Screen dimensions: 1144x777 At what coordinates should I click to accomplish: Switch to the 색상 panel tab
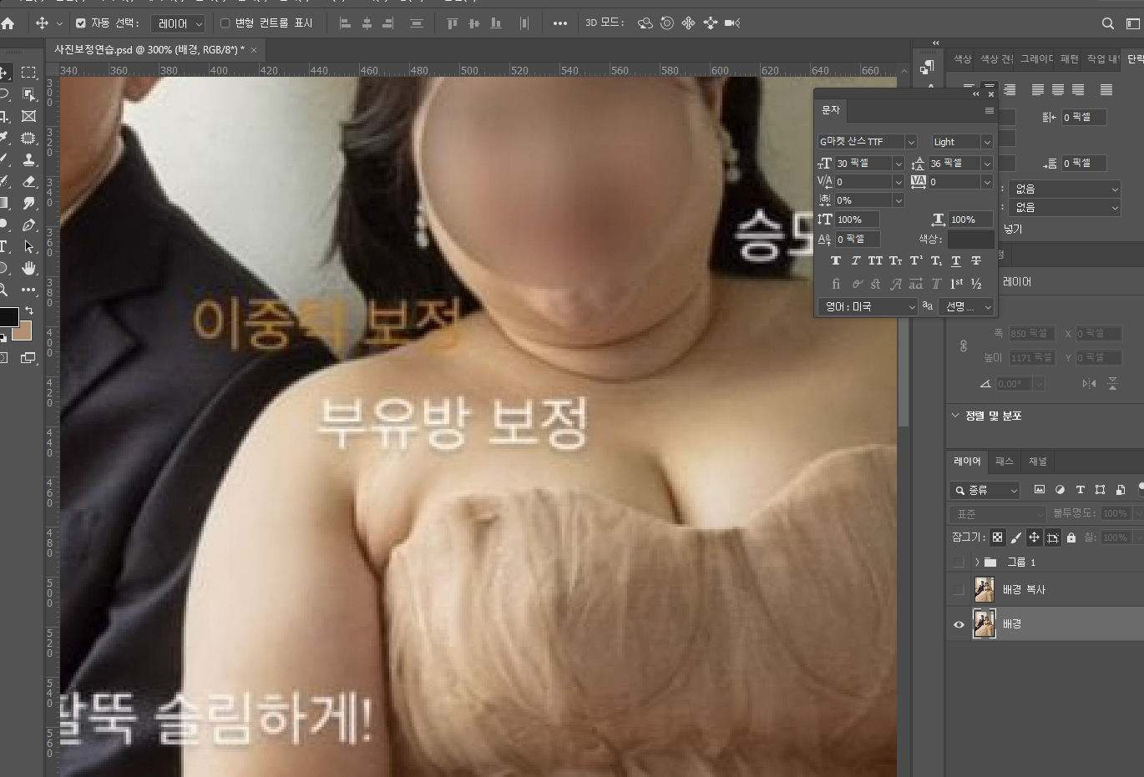point(963,59)
